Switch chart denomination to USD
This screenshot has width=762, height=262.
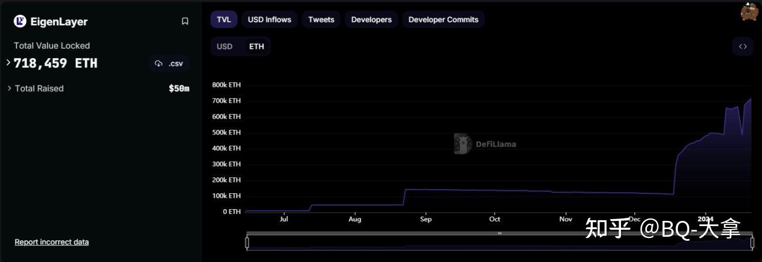pyautogui.click(x=224, y=46)
